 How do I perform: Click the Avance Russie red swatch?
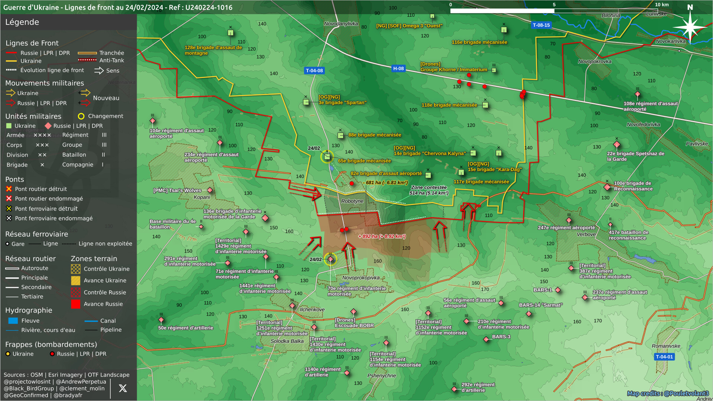click(75, 304)
